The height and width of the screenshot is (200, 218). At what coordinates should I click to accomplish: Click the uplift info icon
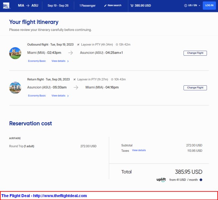tap(201, 180)
